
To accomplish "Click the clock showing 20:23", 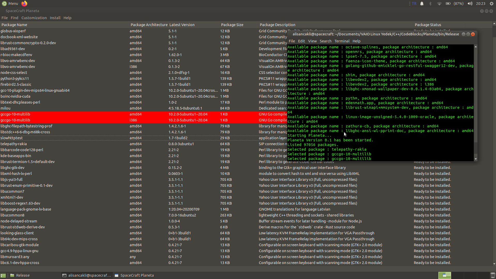I will [x=481, y=4].
